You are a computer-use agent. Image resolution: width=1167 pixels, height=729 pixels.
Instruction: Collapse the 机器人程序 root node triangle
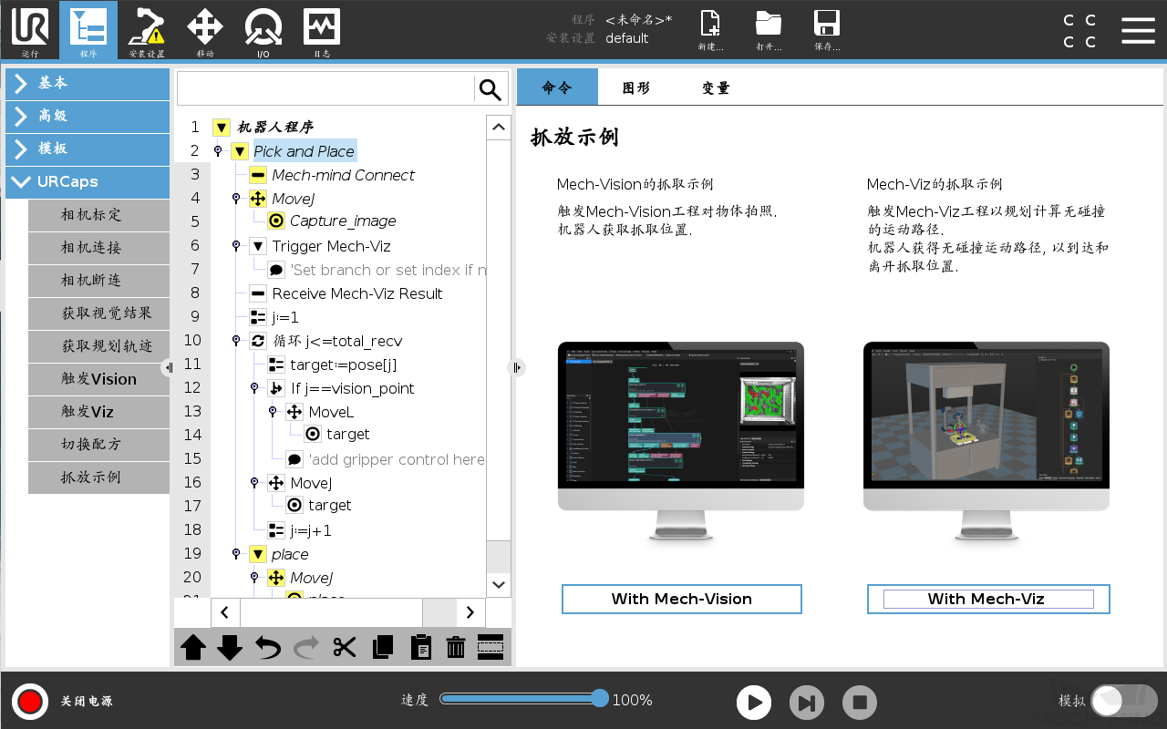pos(222,128)
